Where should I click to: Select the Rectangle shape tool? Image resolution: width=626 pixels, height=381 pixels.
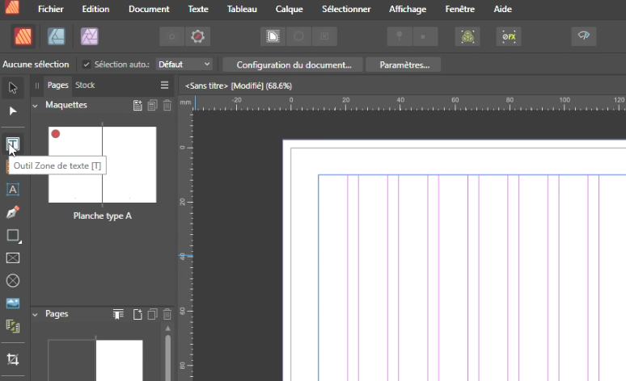tap(12, 236)
